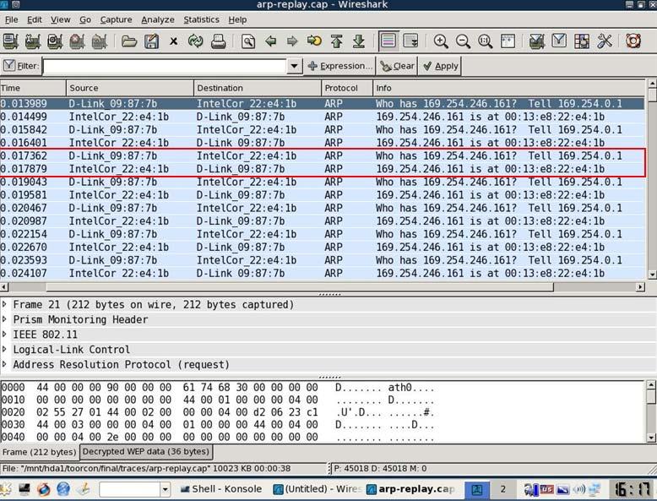Sort by Source column header
Screen dimensions: 657x501
(130, 88)
